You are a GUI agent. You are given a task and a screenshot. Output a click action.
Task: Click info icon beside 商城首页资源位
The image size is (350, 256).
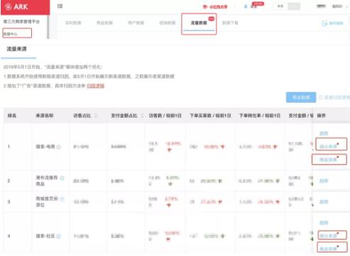pyautogui.click(x=62, y=199)
